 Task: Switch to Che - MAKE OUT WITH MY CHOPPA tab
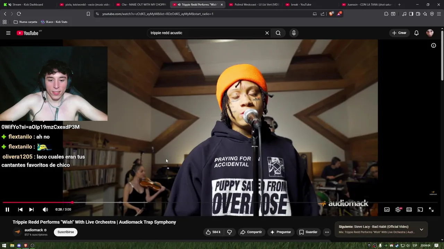[141, 4]
